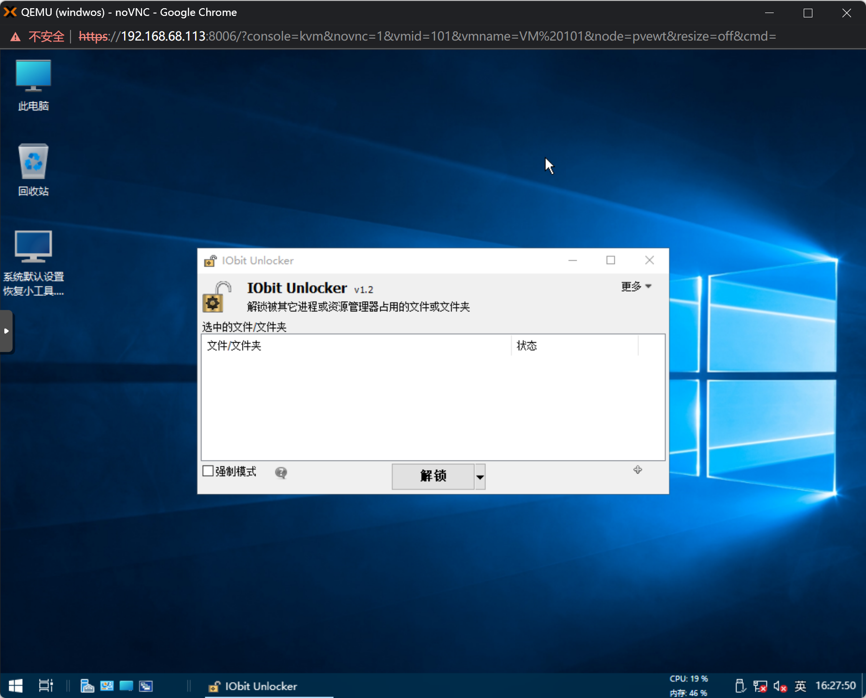Click the 英 input method indicator
Viewport: 866px width, 698px height.
click(800, 685)
